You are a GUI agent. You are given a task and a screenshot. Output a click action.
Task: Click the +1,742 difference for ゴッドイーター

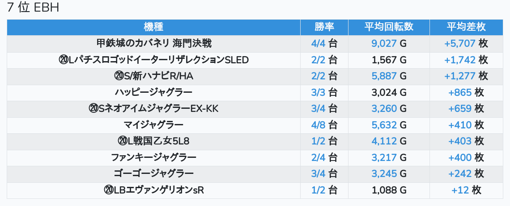tap(460, 60)
